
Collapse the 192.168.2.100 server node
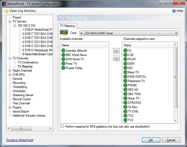coord(15,25)
